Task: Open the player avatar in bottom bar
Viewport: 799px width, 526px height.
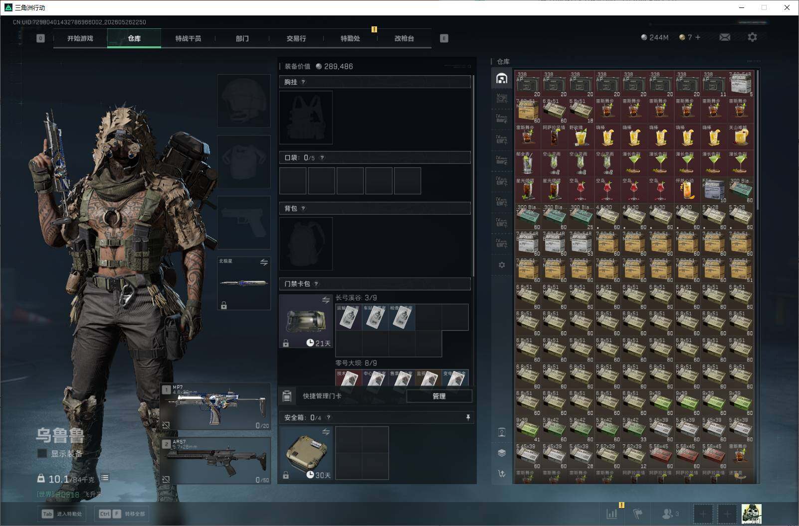Action: [751, 514]
